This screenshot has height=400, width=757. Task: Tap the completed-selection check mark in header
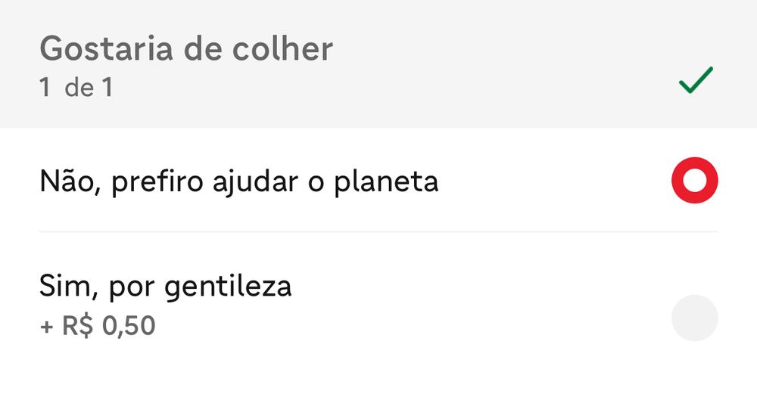coord(696,80)
